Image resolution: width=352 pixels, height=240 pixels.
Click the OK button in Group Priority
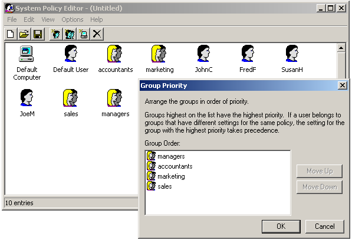click(x=281, y=226)
